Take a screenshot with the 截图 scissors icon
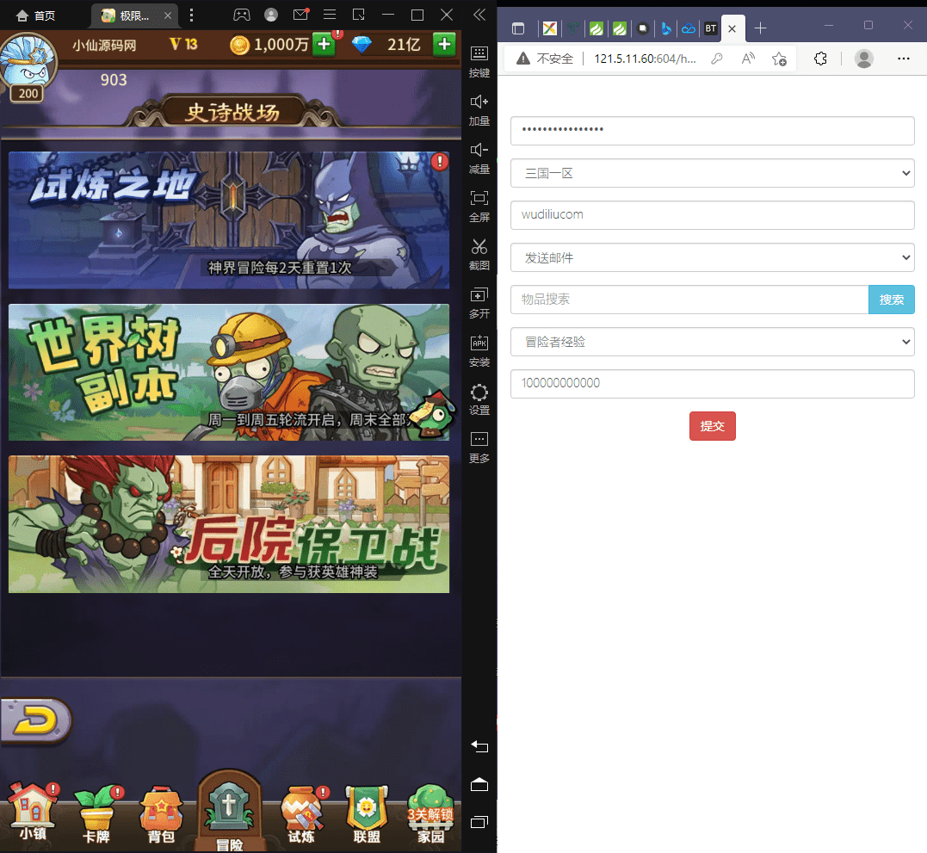This screenshot has height=853, width=927. click(479, 254)
